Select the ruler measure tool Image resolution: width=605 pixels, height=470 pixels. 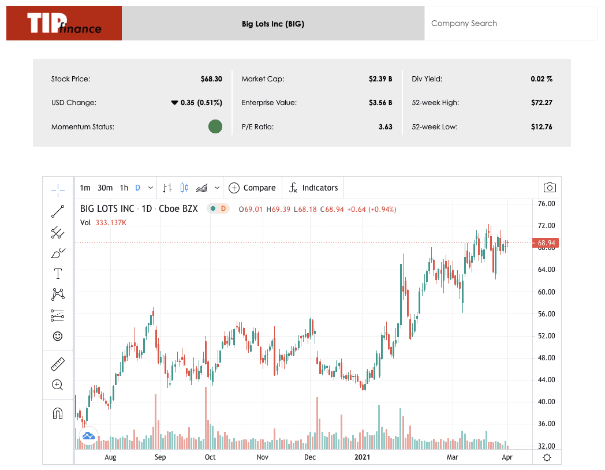click(58, 364)
